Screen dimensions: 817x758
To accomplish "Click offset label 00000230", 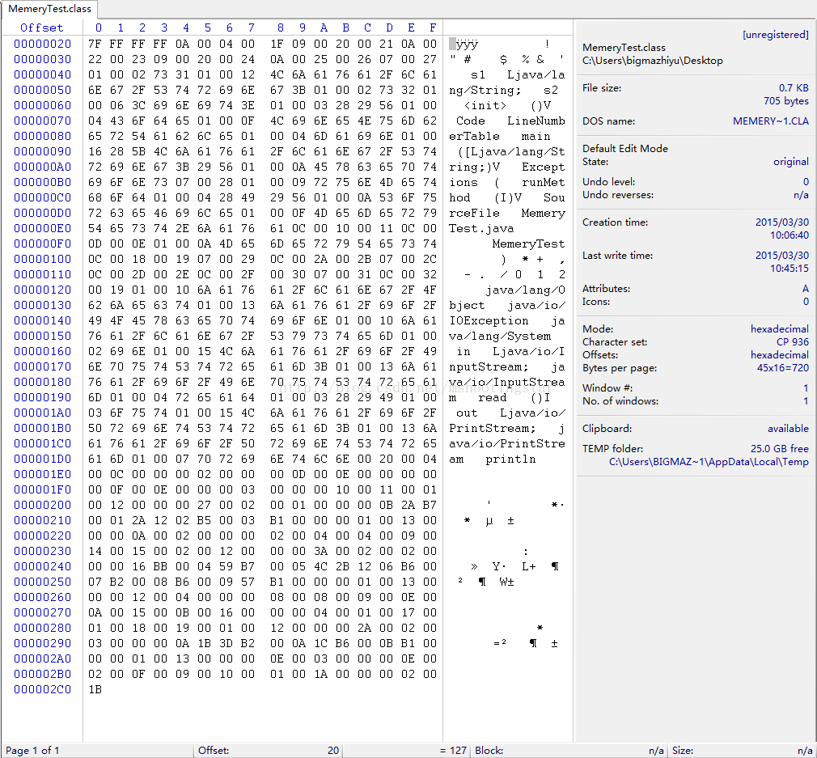I will [x=42, y=551].
